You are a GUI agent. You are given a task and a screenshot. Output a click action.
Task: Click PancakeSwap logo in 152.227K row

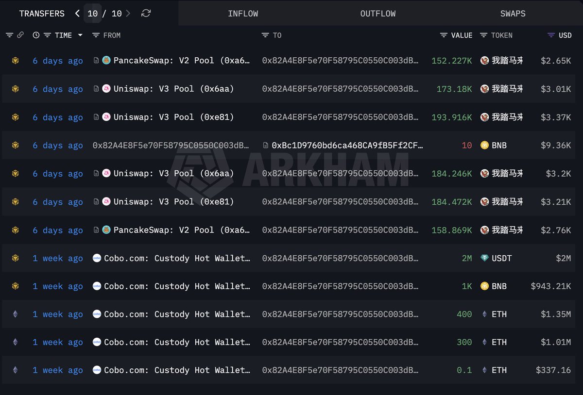106,61
